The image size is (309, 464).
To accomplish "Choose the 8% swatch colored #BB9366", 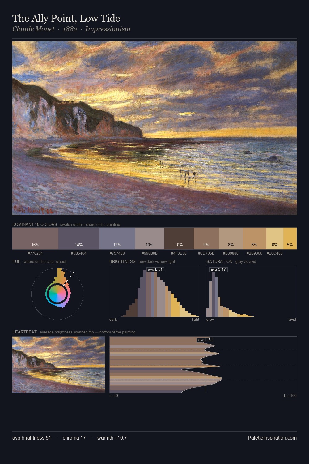I will tap(255, 238).
